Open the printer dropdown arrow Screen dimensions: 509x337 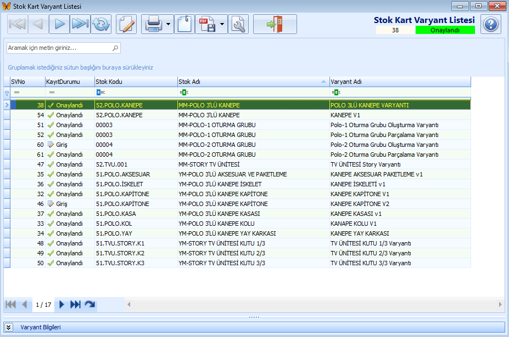coord(168,24)
